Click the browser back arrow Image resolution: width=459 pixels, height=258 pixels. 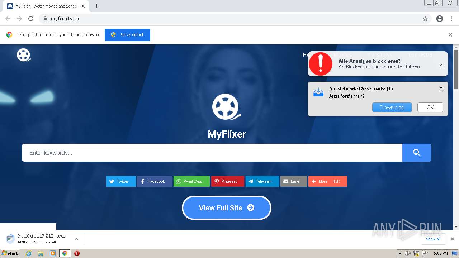coord(8,19)
